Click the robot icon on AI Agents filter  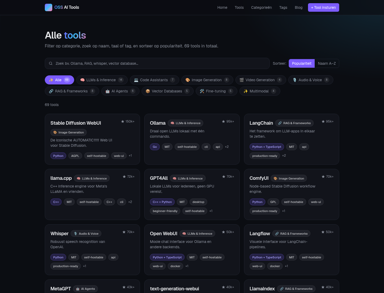(x=107, y=91)
